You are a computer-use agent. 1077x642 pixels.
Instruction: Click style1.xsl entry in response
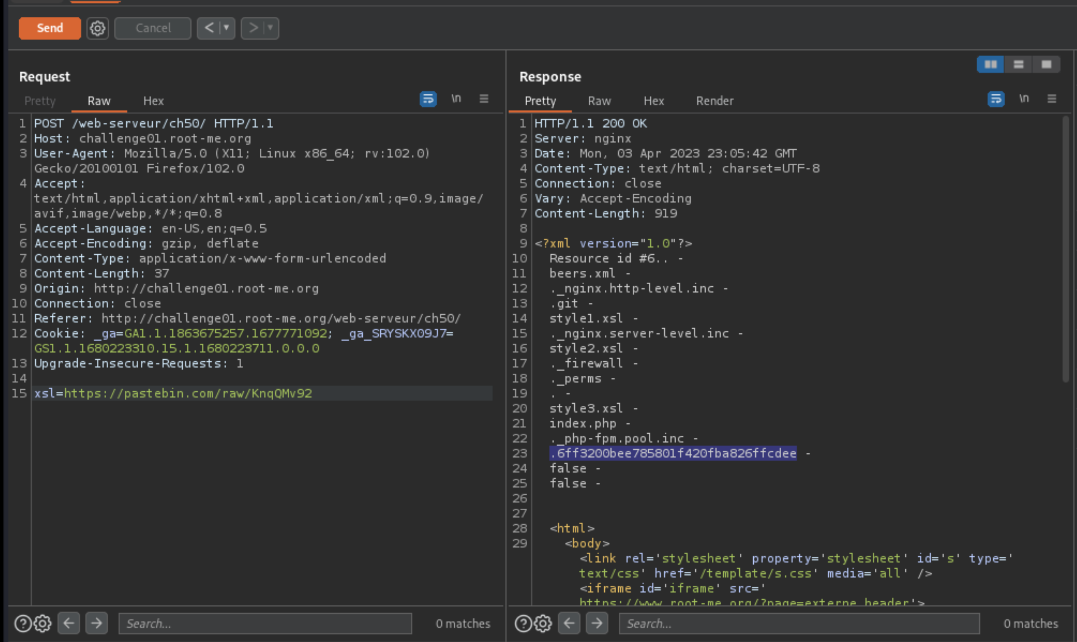click(x=586, y=318)
